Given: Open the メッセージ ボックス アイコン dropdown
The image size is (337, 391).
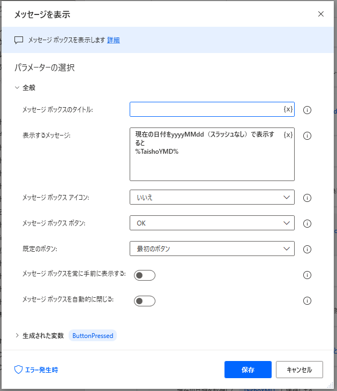Looking at the screenshot, I should pyautogui.click(x=212, y=197).
